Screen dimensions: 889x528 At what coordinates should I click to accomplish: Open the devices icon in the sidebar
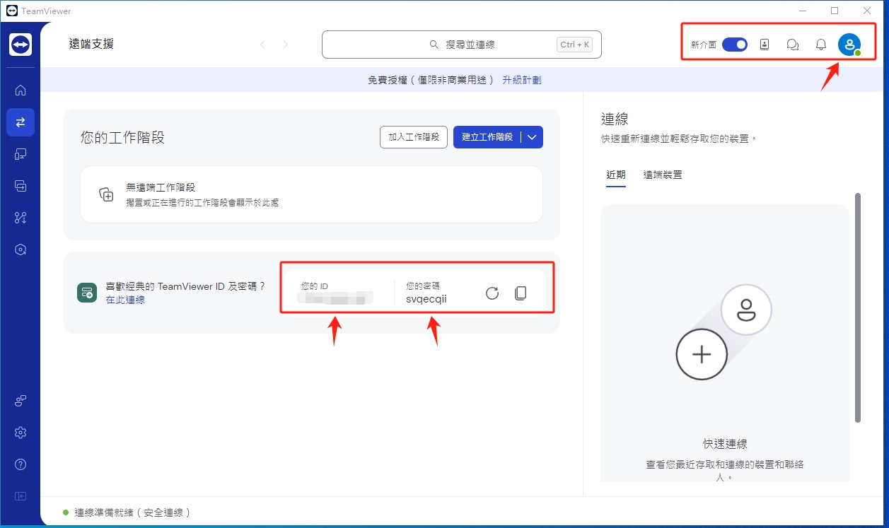(x=21, y=154)
